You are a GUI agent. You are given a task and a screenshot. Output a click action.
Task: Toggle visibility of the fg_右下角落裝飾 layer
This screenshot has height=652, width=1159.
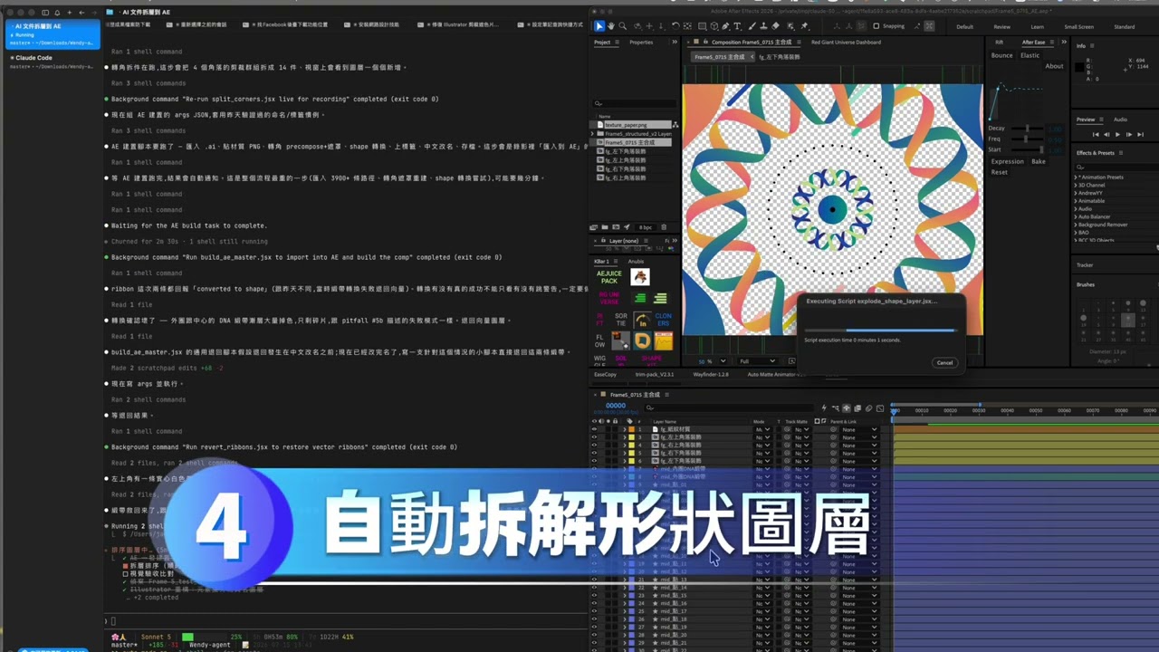click(x=594, y=453)
